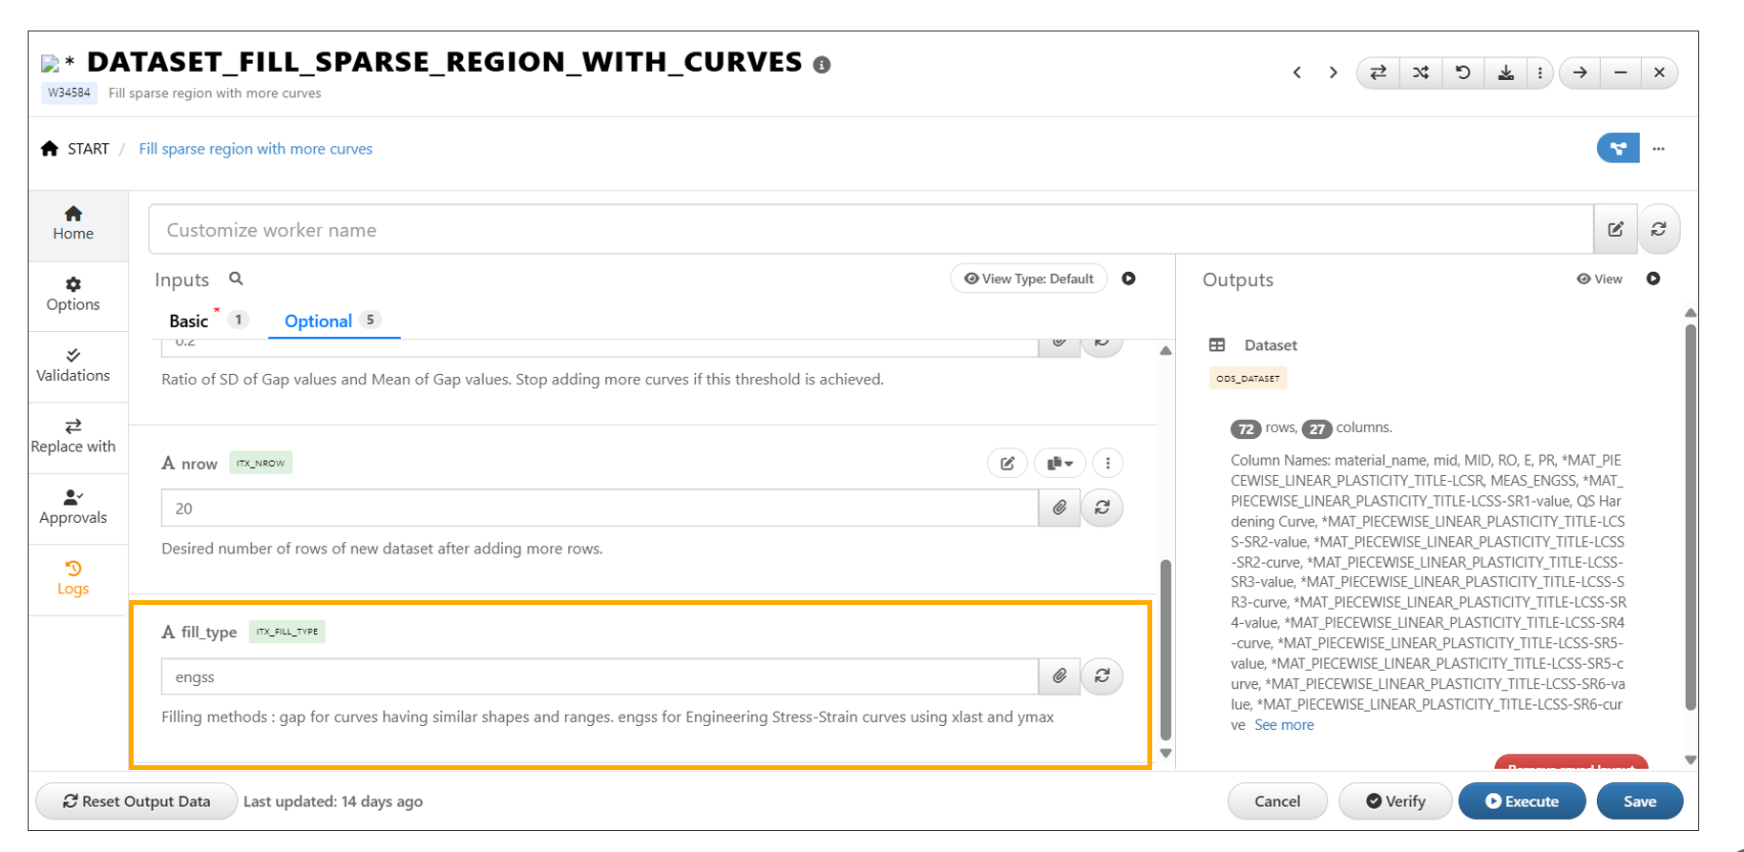Click the edit pencil icon for nrow
The image size is (1744, 852).
1007,464
